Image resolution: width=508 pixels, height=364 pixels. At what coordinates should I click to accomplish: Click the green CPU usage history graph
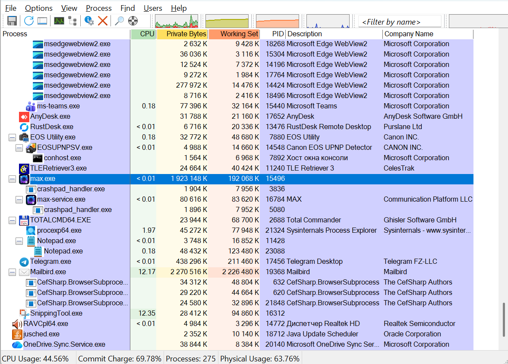point(177,21)
